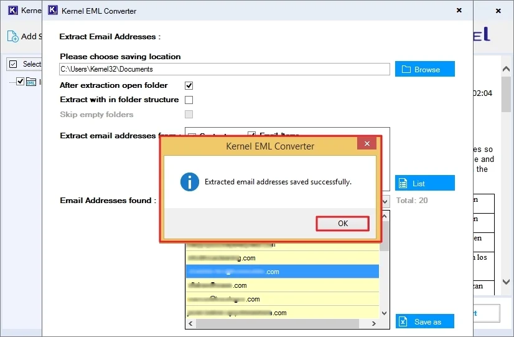Click the List button
This screenshot has height=337, width=514.
tap(424, 184)
